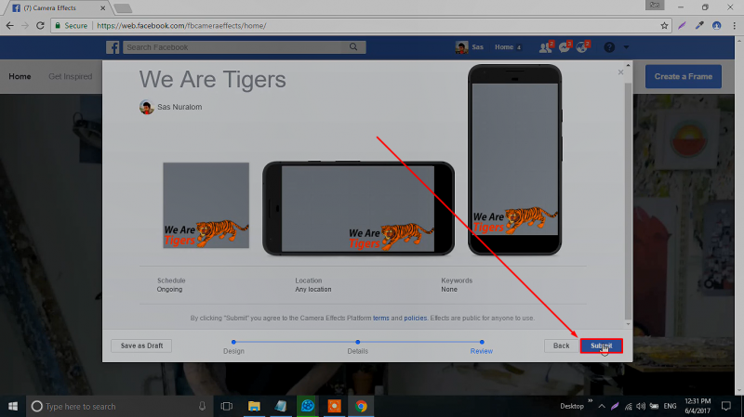Click the taskbar search box
This screenshot has width=744, height=417.
point(119,406)
